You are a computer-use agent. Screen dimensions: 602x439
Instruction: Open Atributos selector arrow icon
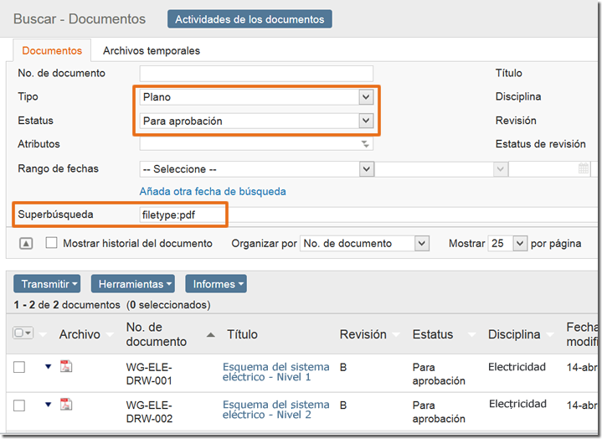(x=365, y=144)
